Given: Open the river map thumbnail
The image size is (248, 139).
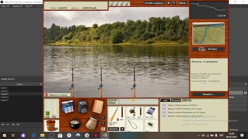Looking at the screenshot, I should coord(208,34).
